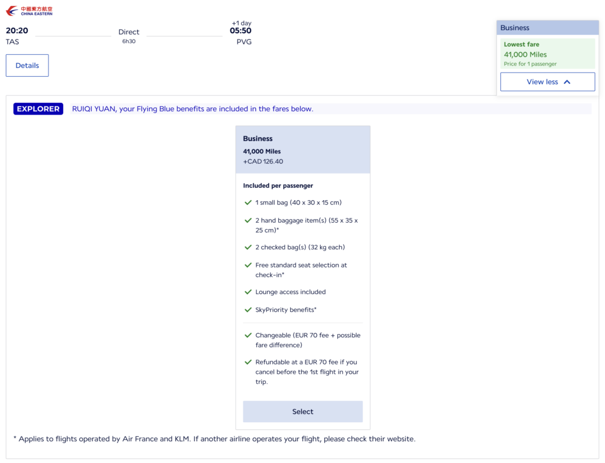Open flight Details button
Screen dimensions: 605x463
(x=27, y=65)
